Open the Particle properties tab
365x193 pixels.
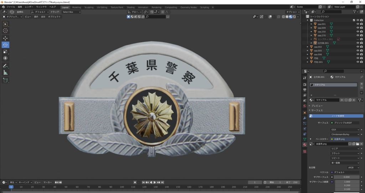tap(305, 124)
